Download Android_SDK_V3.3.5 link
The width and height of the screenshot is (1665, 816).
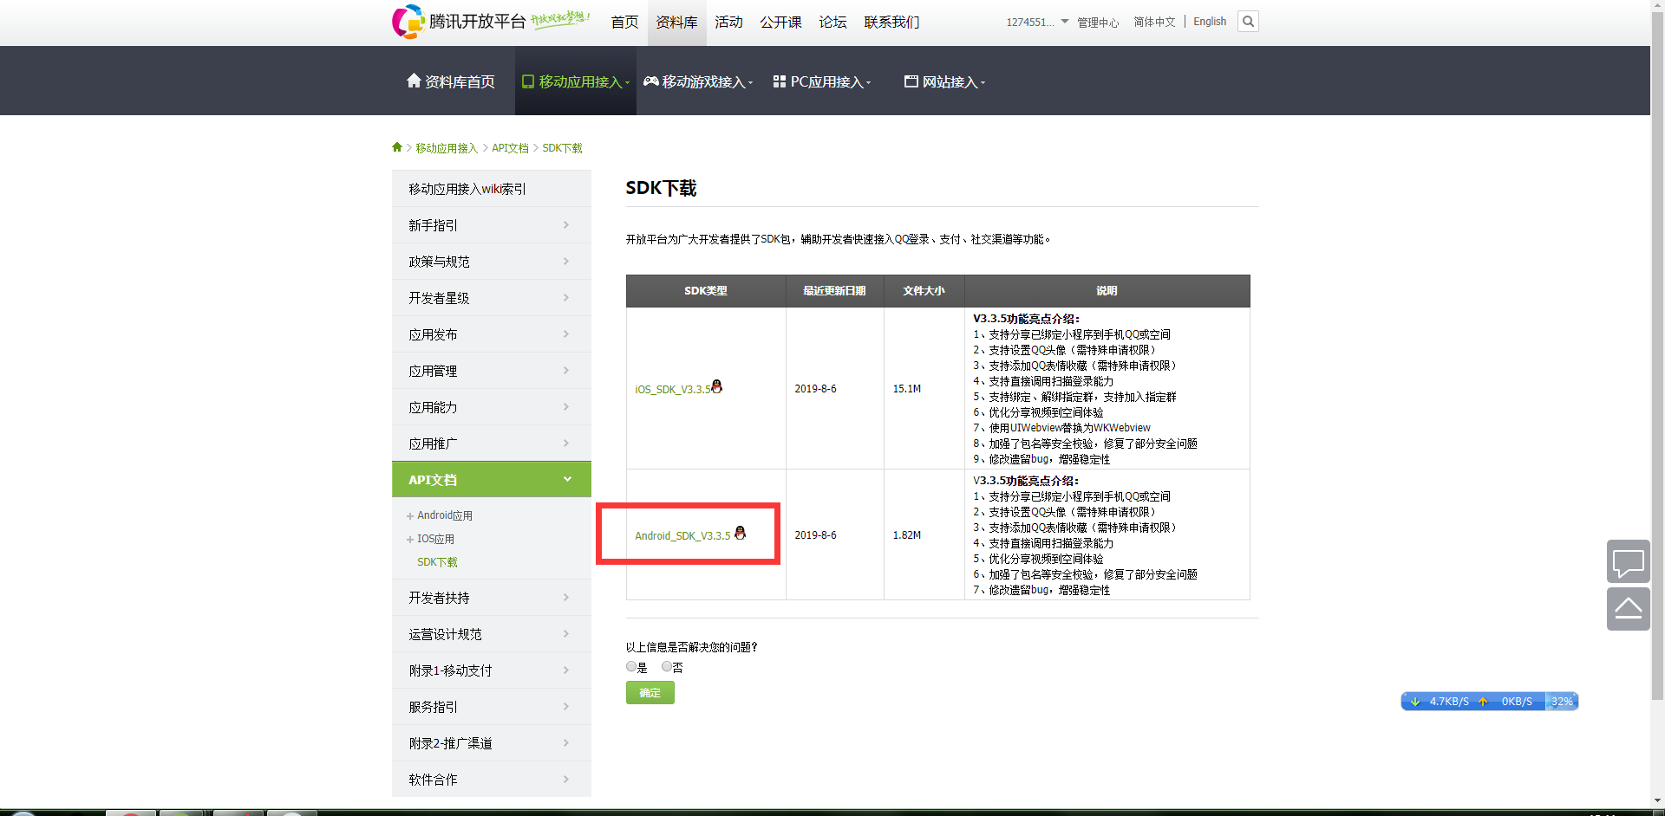click(x=682, y=536)
